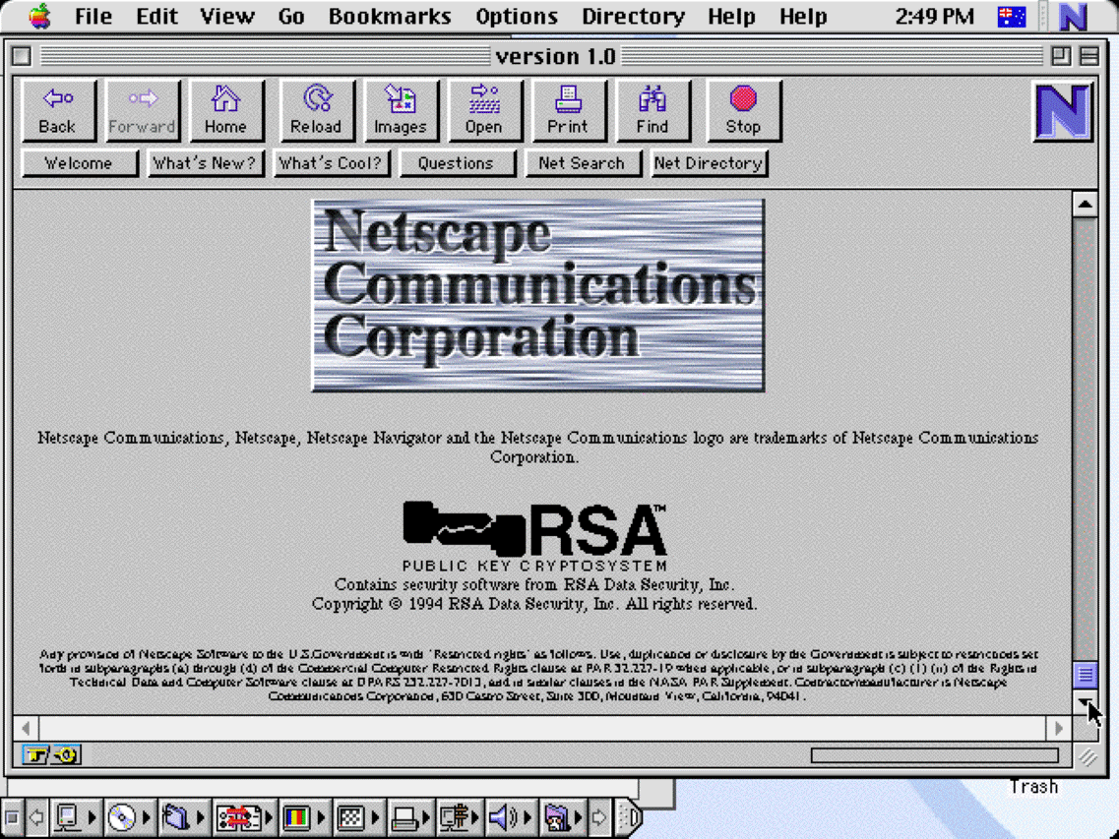Click the horizontal scroll right arrow

click(1059, 729)
